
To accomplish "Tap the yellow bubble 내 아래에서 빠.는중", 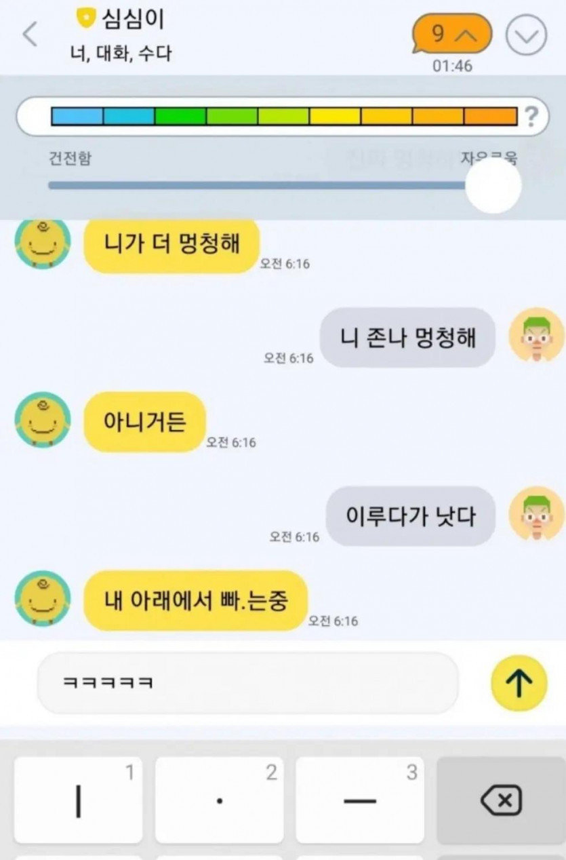I will pos(196,600).
